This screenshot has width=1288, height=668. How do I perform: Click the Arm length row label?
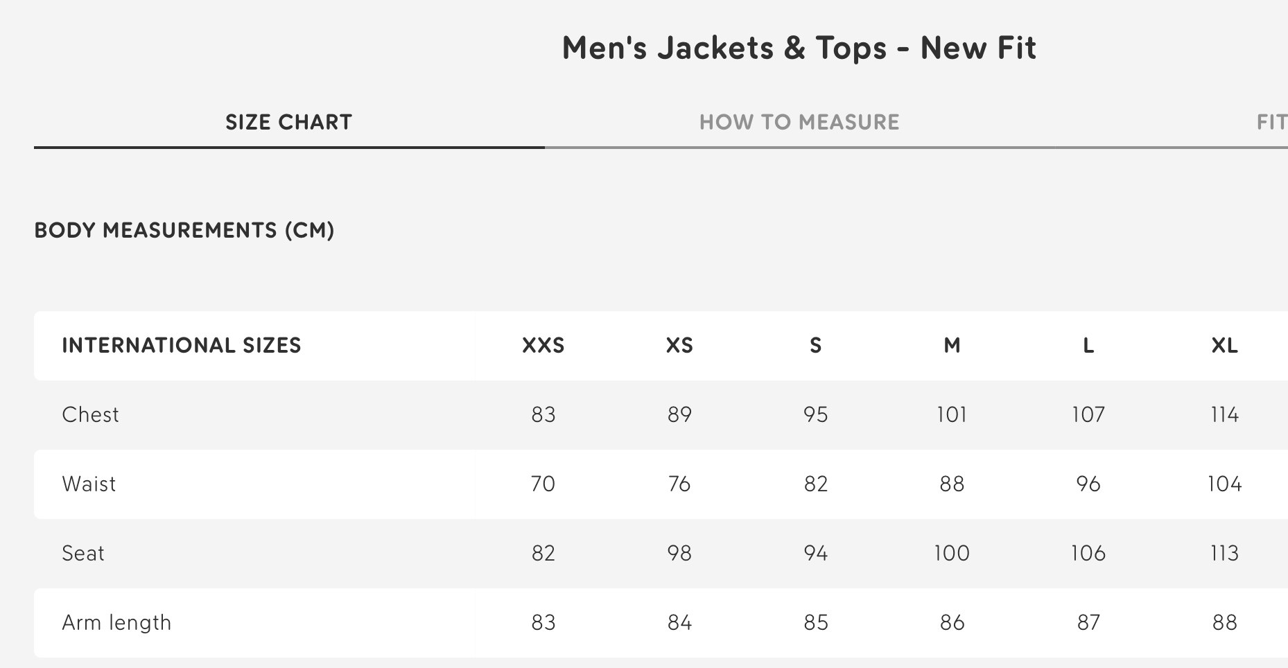point(116,622)
